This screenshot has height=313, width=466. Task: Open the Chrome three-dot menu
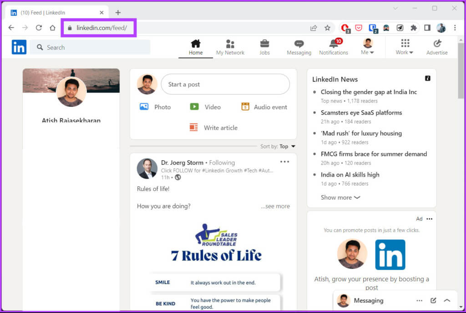click(x=455, y=28)
